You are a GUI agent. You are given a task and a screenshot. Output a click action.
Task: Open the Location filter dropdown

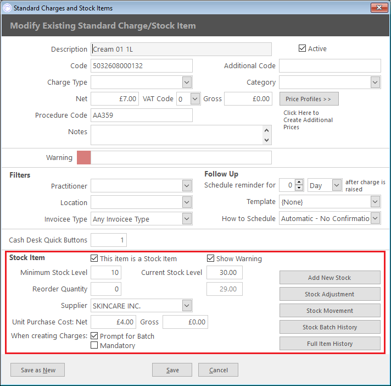coord(187,202)
